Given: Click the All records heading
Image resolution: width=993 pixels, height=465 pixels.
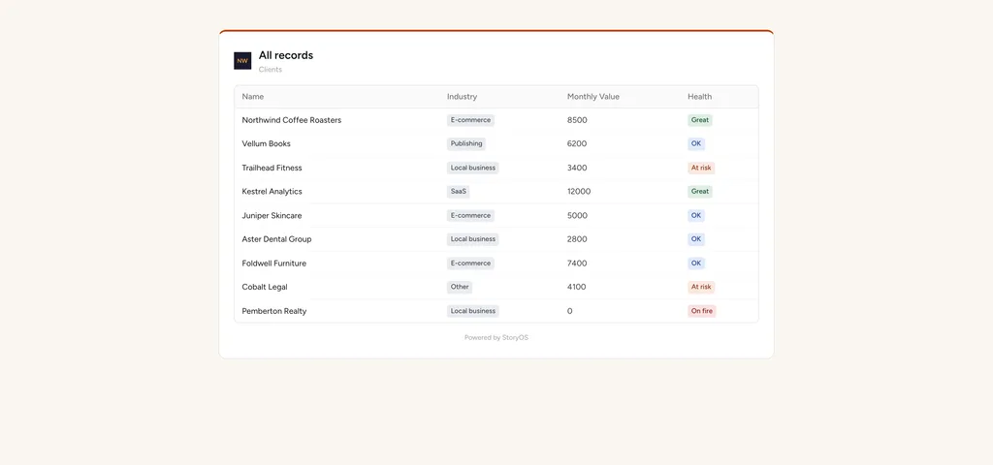Looking at the screenshot, I should click(286, 55).
